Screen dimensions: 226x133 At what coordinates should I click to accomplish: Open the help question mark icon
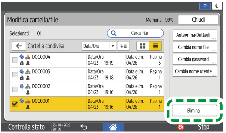point(205,6)
